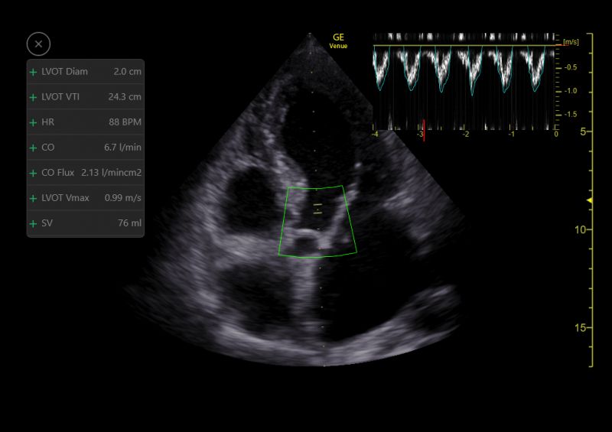
Task: Click the red marker on Doppler timeline
Action: (424, 130)
